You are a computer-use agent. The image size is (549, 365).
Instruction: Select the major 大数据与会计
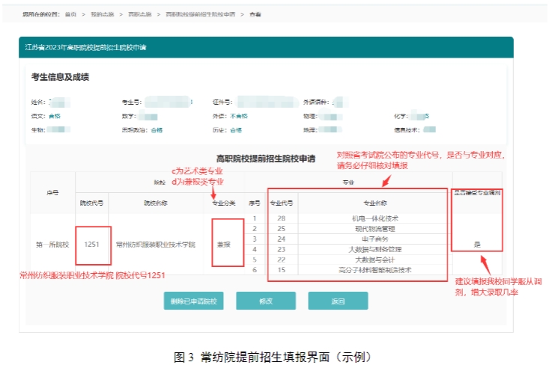375,260
